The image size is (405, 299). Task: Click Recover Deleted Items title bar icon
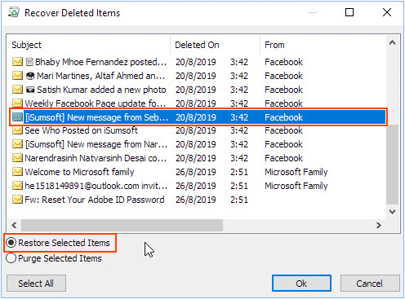(14, 12)
